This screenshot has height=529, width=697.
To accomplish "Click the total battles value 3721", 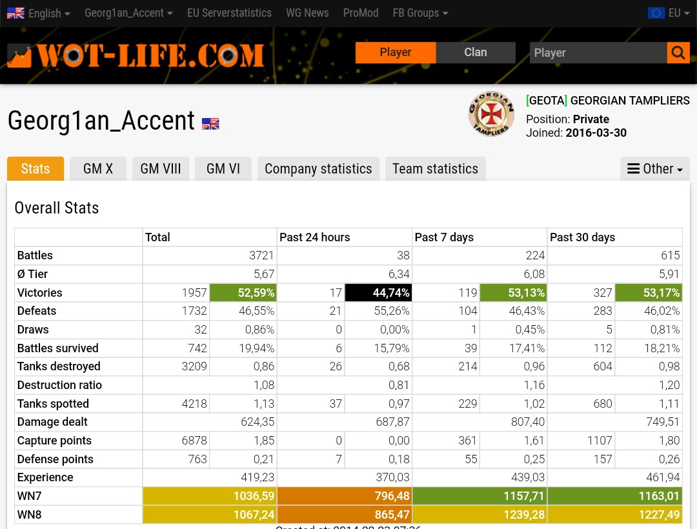I will pyautogui.click(x=261, y=255).
